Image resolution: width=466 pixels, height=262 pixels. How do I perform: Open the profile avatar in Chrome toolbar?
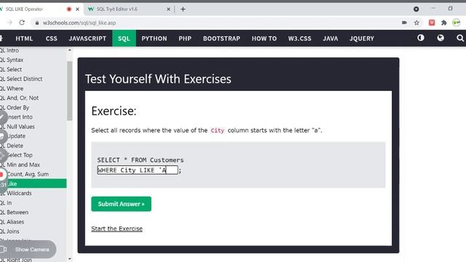[457, 23]
